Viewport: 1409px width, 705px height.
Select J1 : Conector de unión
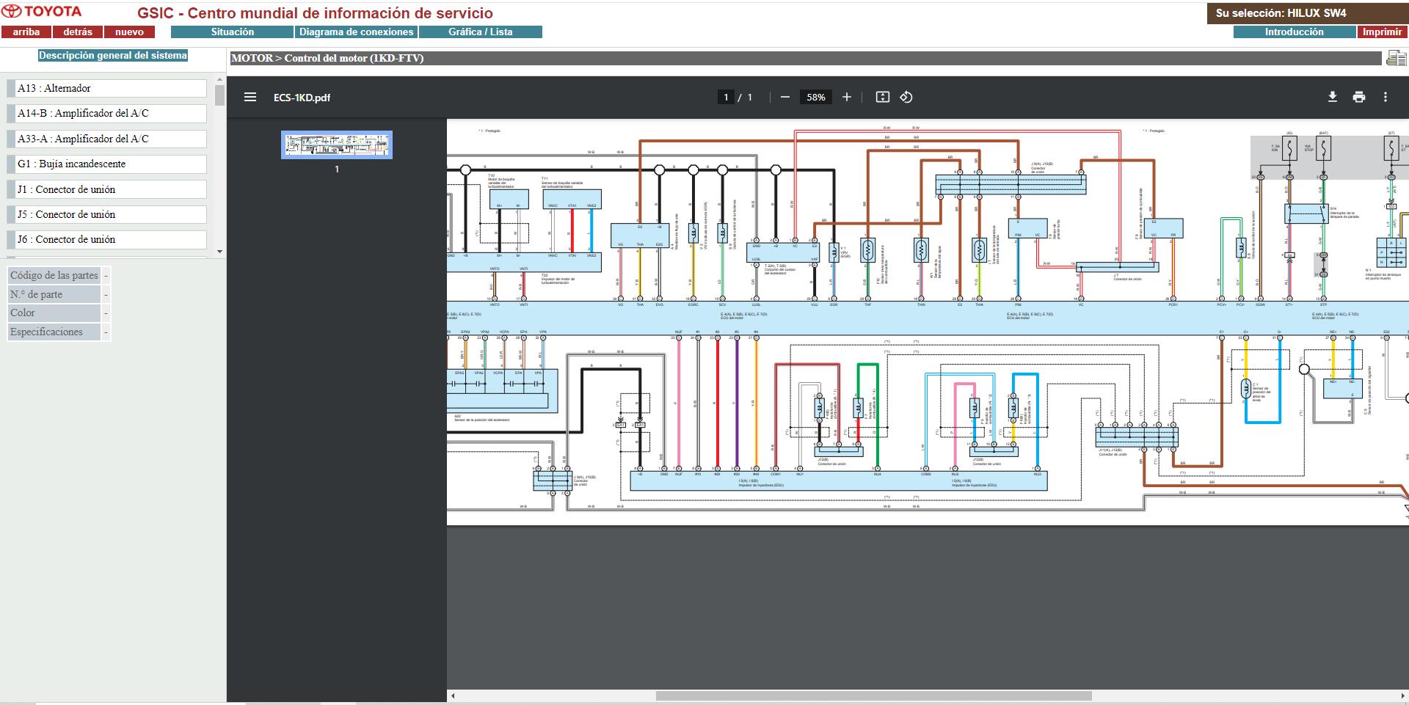pos(107,189)
